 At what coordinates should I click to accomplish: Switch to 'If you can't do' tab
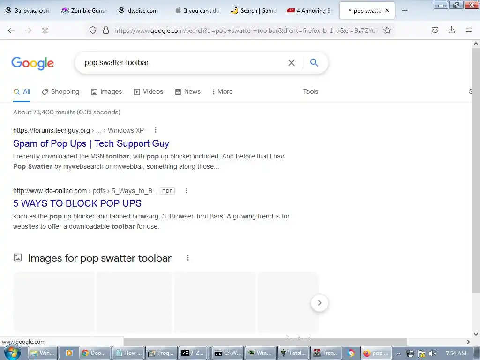(x=197, y=11)
